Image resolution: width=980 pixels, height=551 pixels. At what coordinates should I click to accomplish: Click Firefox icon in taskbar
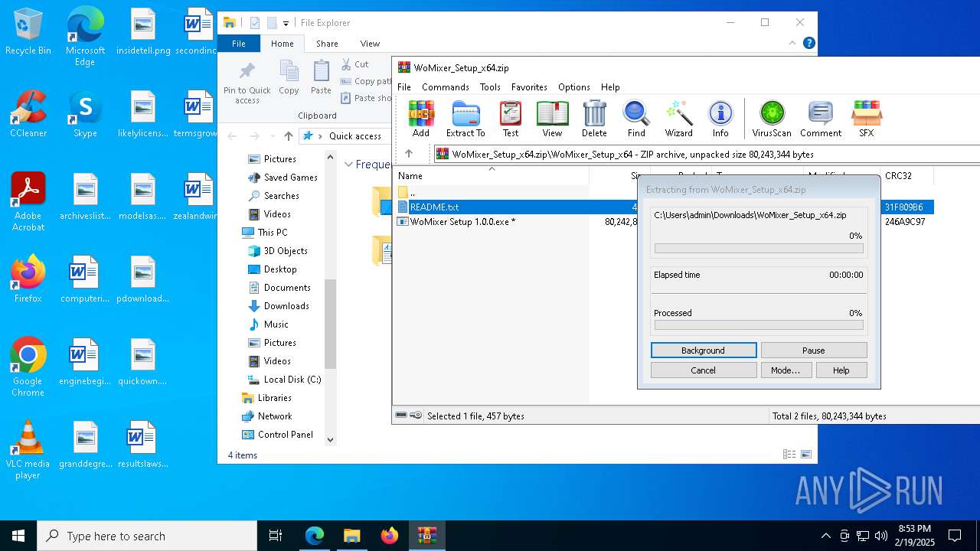click(389, 536)
